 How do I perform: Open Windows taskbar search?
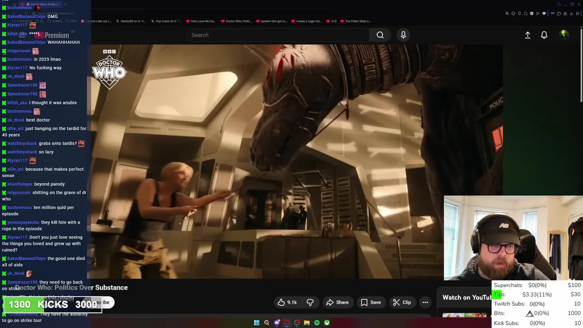[x=266, y=323]
